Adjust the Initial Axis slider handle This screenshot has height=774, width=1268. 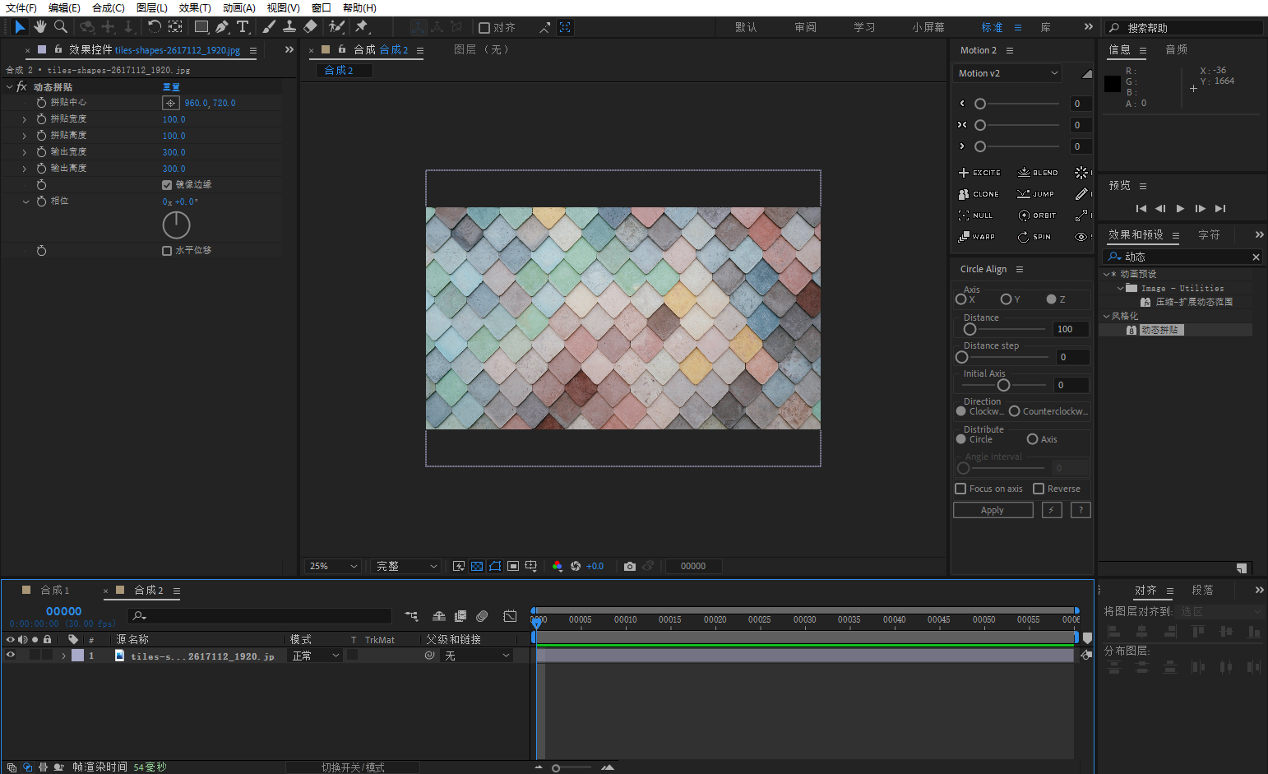click(1003, 385)
